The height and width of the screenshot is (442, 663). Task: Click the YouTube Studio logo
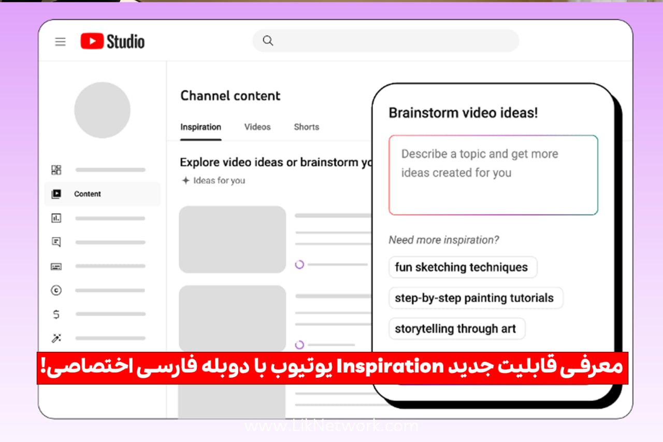click(112, 41)
